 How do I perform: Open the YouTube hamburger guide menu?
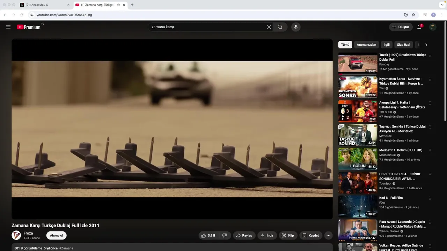8,27
